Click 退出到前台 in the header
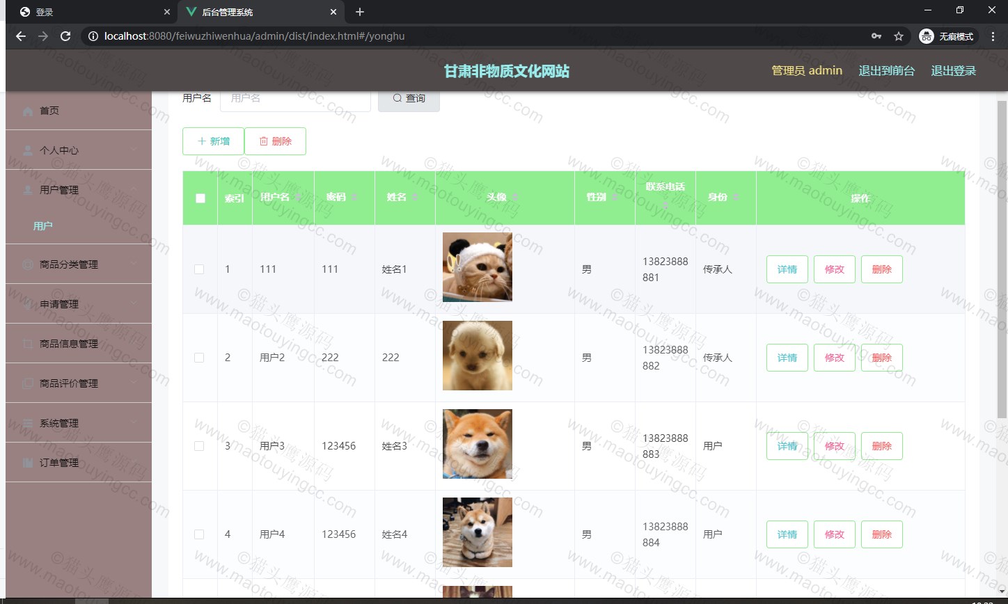Screen dimensions: 1008x604 coord(887,70)
